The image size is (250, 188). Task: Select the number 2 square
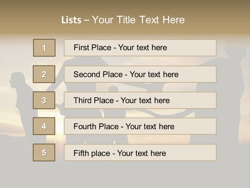(x=44, y=74)
